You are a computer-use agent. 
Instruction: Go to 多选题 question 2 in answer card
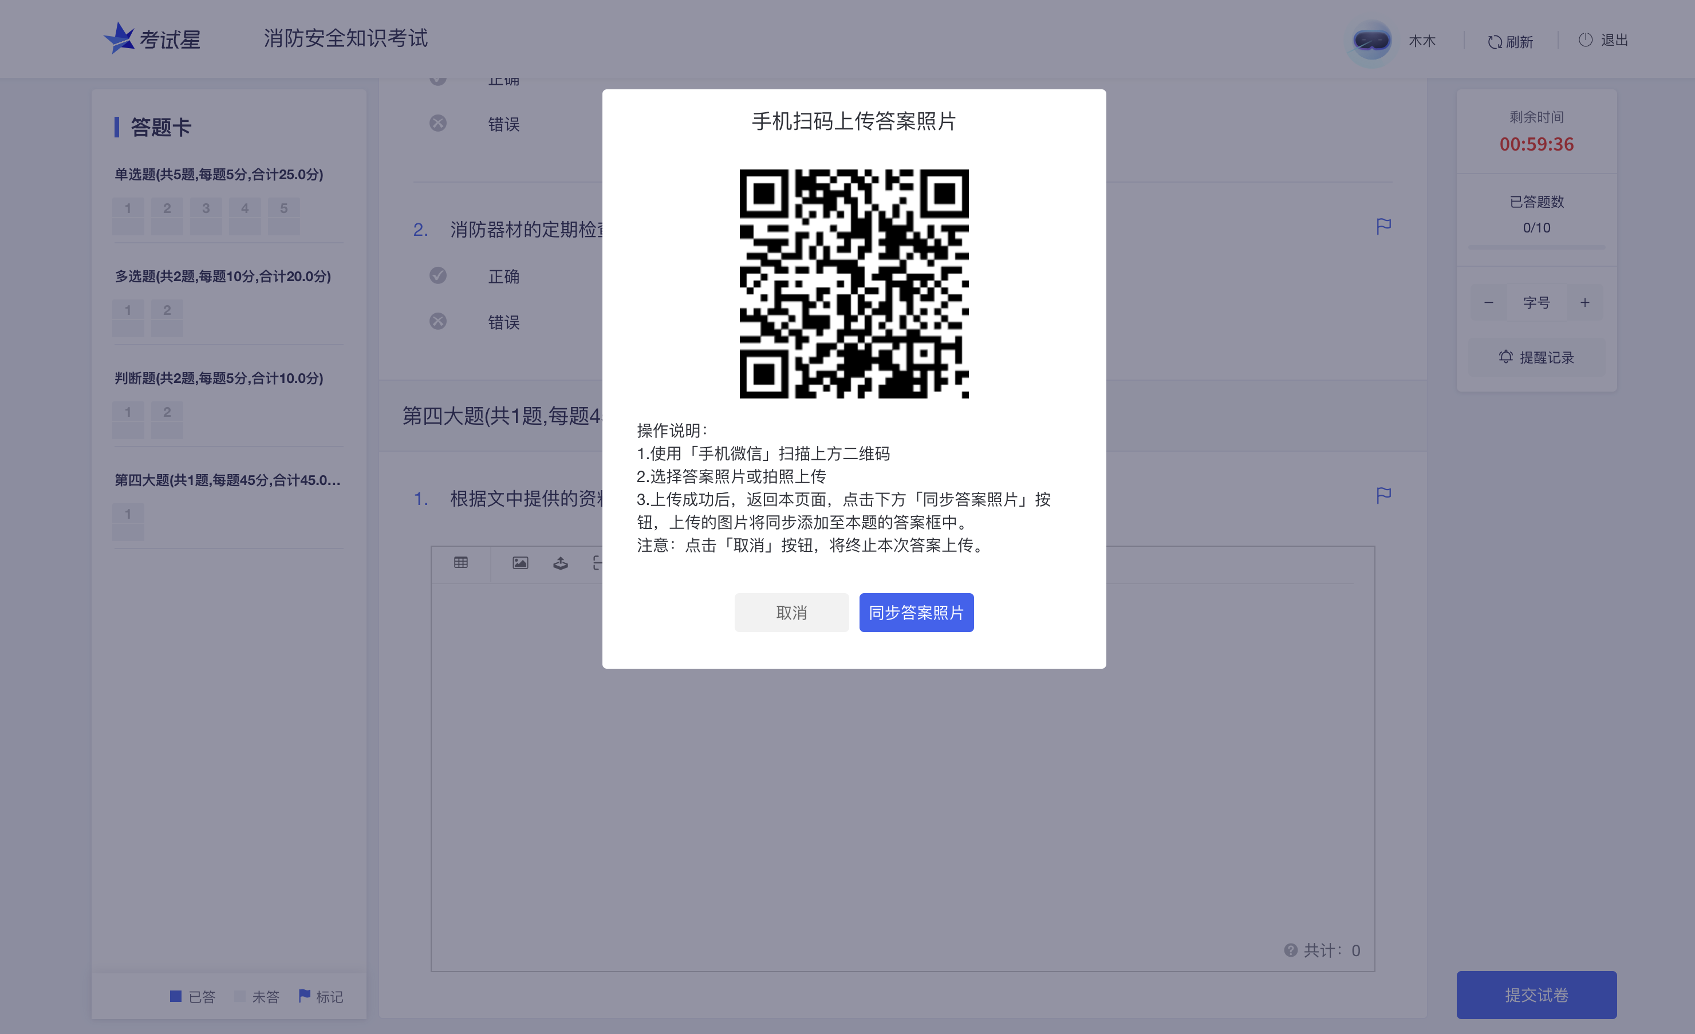click(167, 318)
